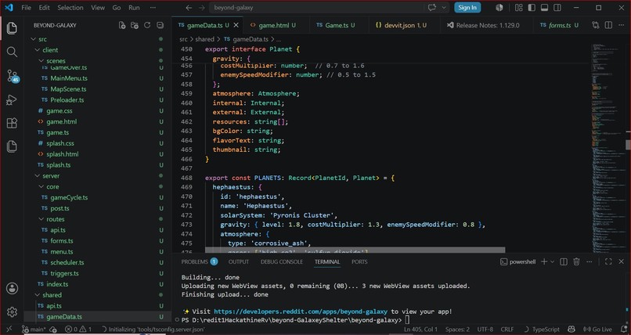Open the Selection menu
This screenshot has width=631, height=335.
(x=70, y=8)
